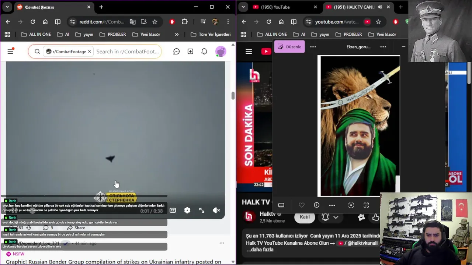Click Share on the Reddit post
Image resolution: width=472 pixels, height=265 pixels.
pos(76,228)
